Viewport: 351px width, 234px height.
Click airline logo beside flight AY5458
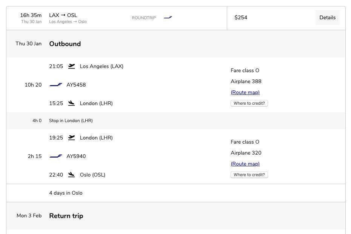56,85
